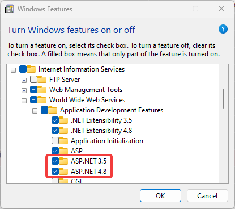Click the FTP Server folder icon

coord(42,80)
